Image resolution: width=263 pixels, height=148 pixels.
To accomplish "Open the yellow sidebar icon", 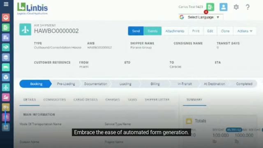I will (x=6, y=107).
